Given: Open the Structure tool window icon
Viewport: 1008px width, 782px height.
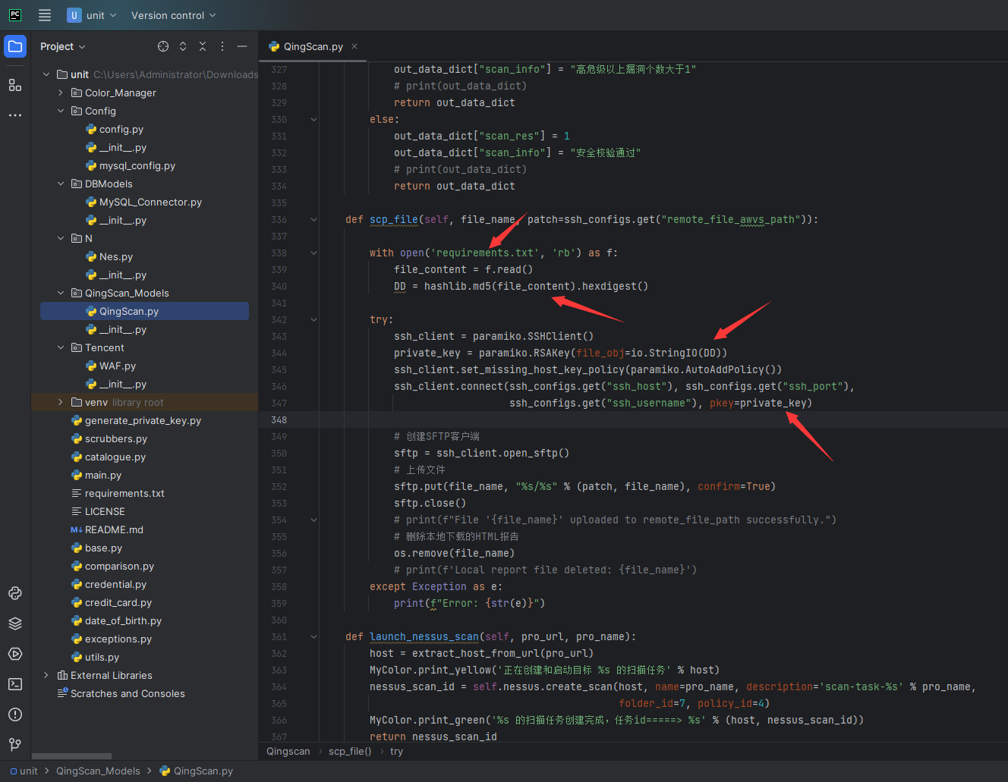Looking at the screenshot, I should point(15,85).
